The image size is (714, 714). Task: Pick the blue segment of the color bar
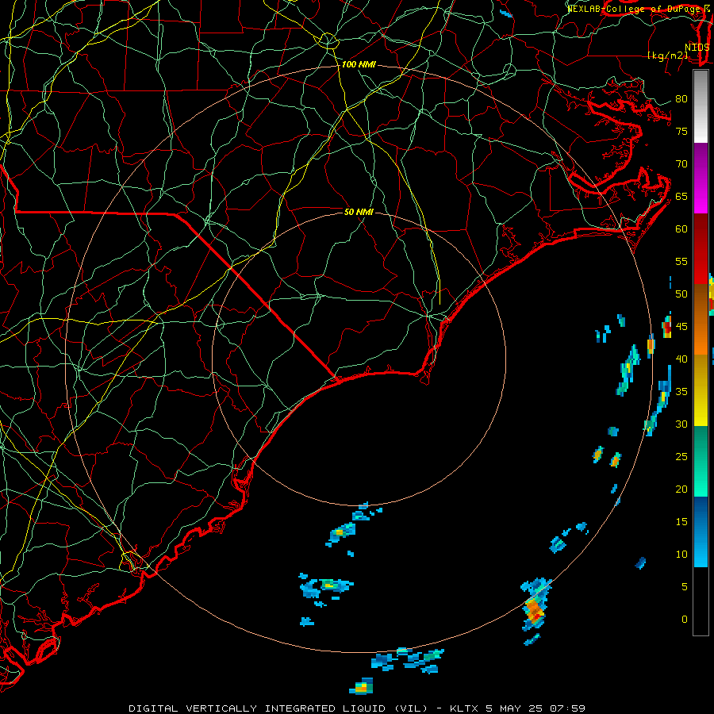(x=701, y=532)
